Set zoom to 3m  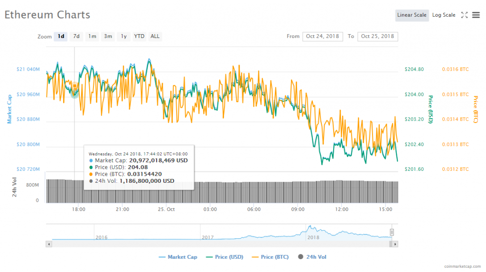pos(108,37)
